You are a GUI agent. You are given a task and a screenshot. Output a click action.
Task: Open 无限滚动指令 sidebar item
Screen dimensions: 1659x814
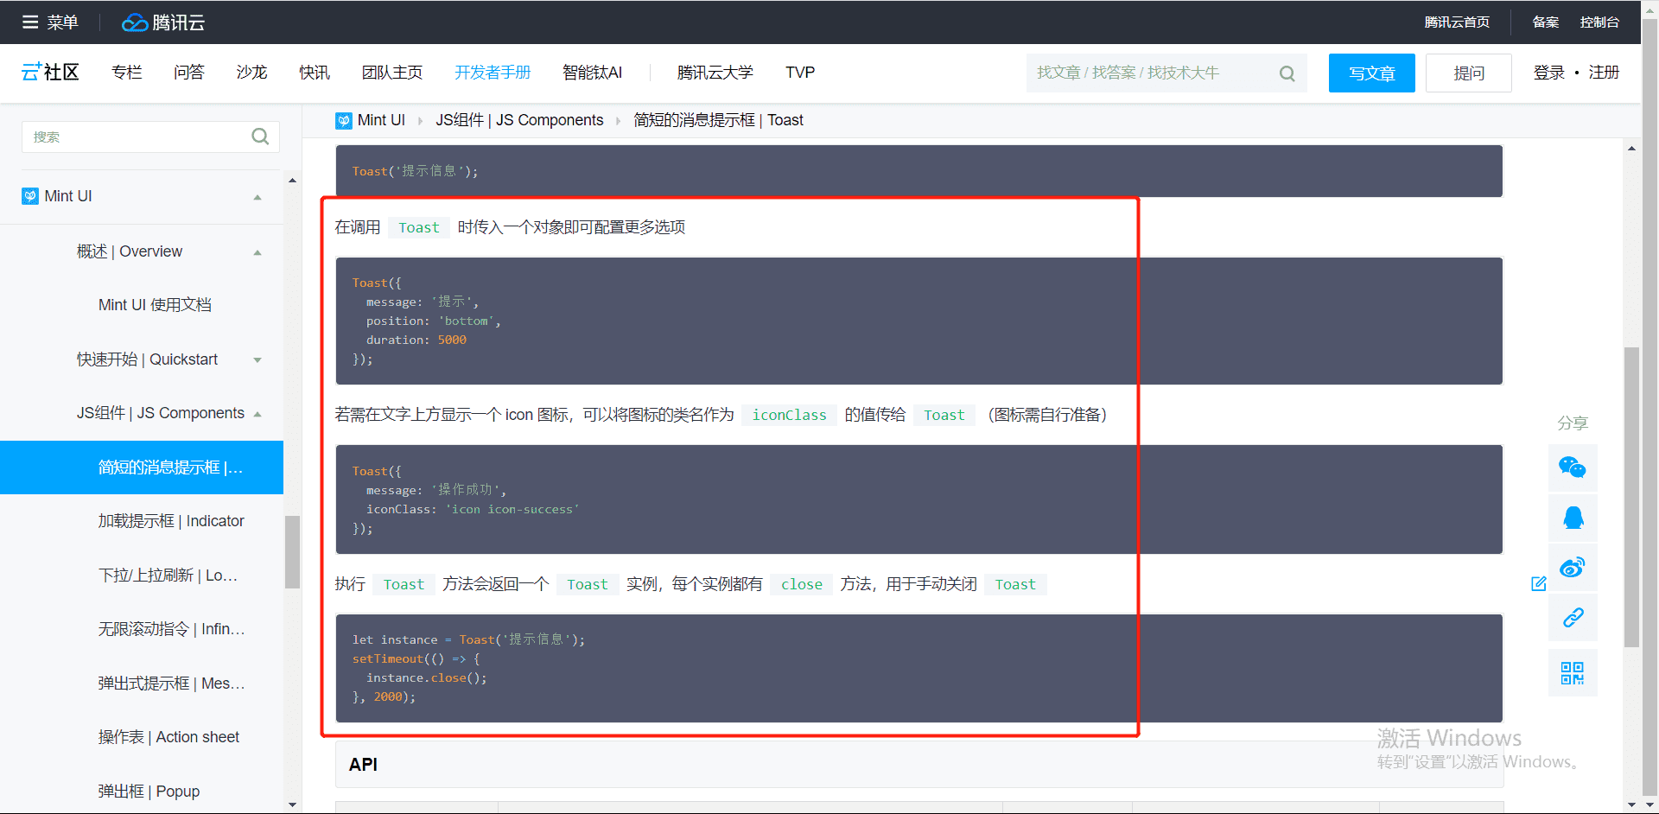click(171, 629)
